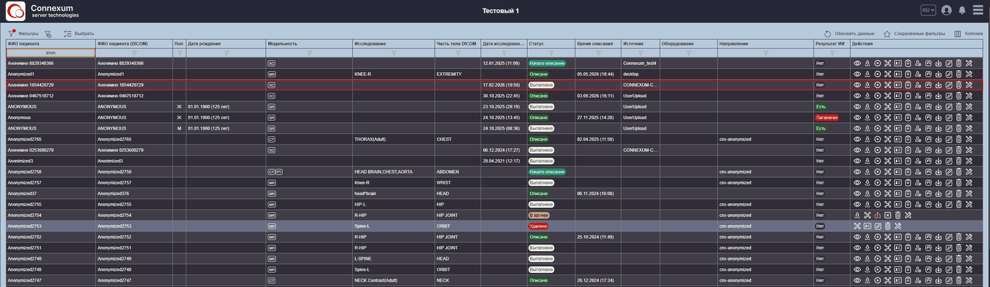Image resolution: width=990 pixels, height=287 pixels.
Task: Open the user profile icon
Action: point(946,10)
